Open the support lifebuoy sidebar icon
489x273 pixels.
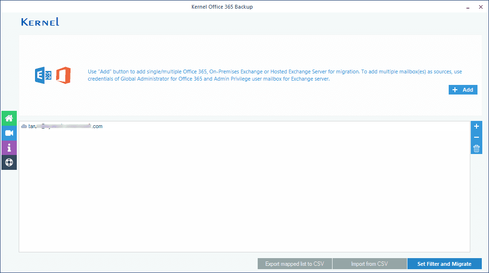click(9, 162)
